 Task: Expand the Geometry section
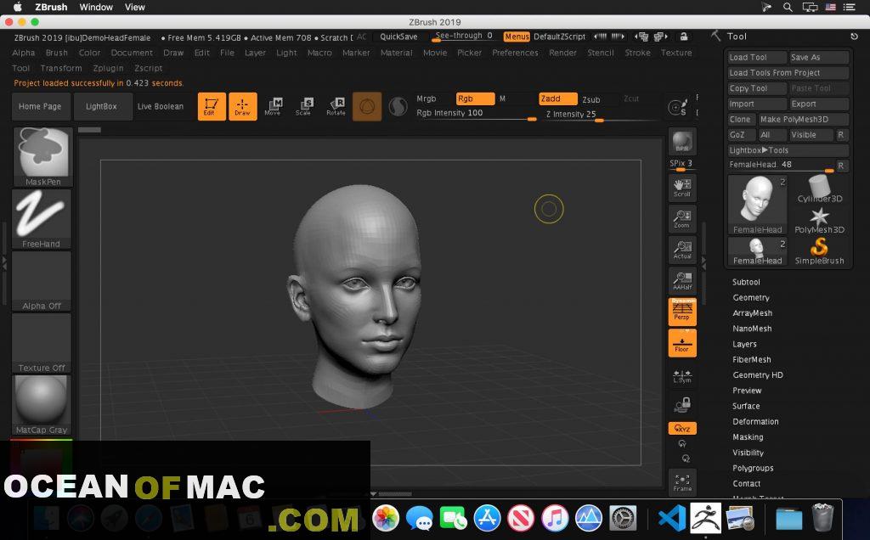point(751,298)
